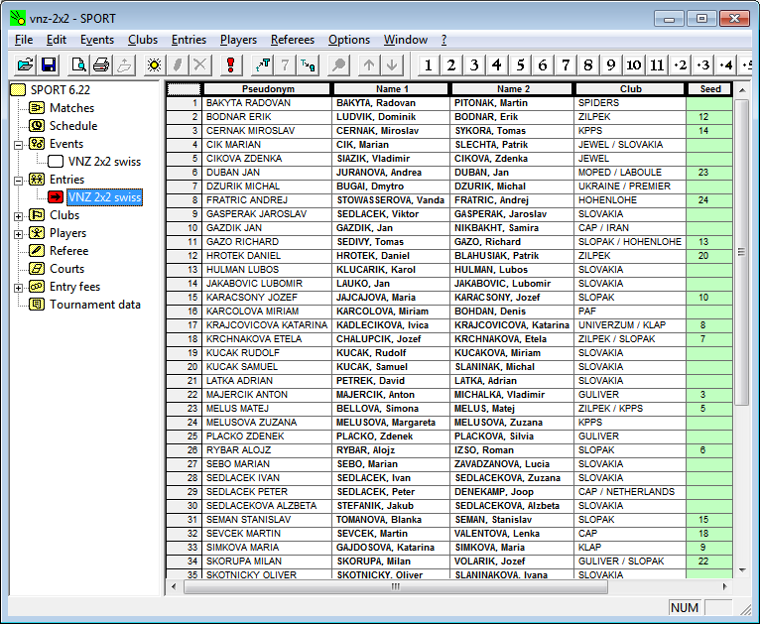
Task: Sort by the Pseudonym column header
Action: (266, 88)
